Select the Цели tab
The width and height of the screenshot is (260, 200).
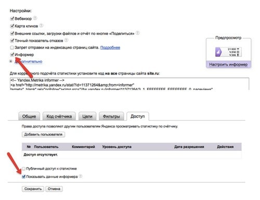point(87,116)
